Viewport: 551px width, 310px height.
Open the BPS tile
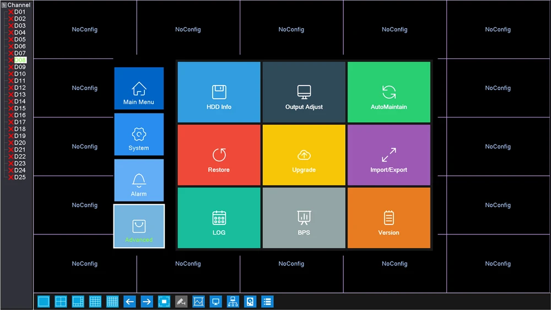click(x=304, y=218)
